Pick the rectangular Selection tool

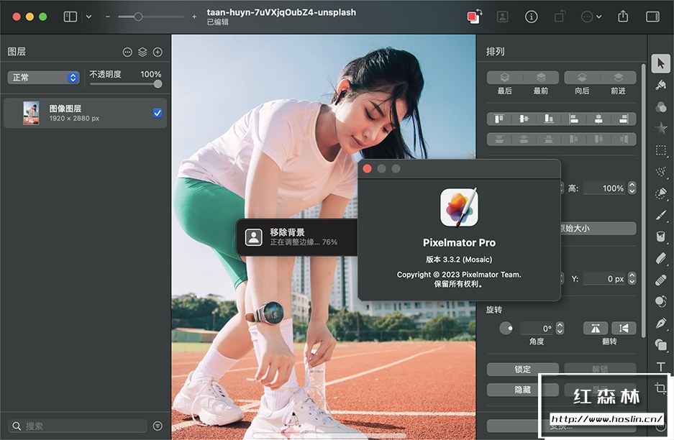(660, 150)
